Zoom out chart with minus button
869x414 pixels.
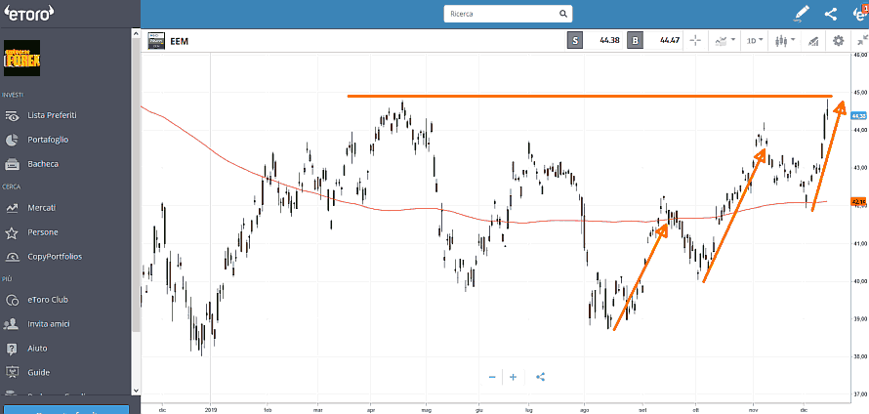(492, 377)
